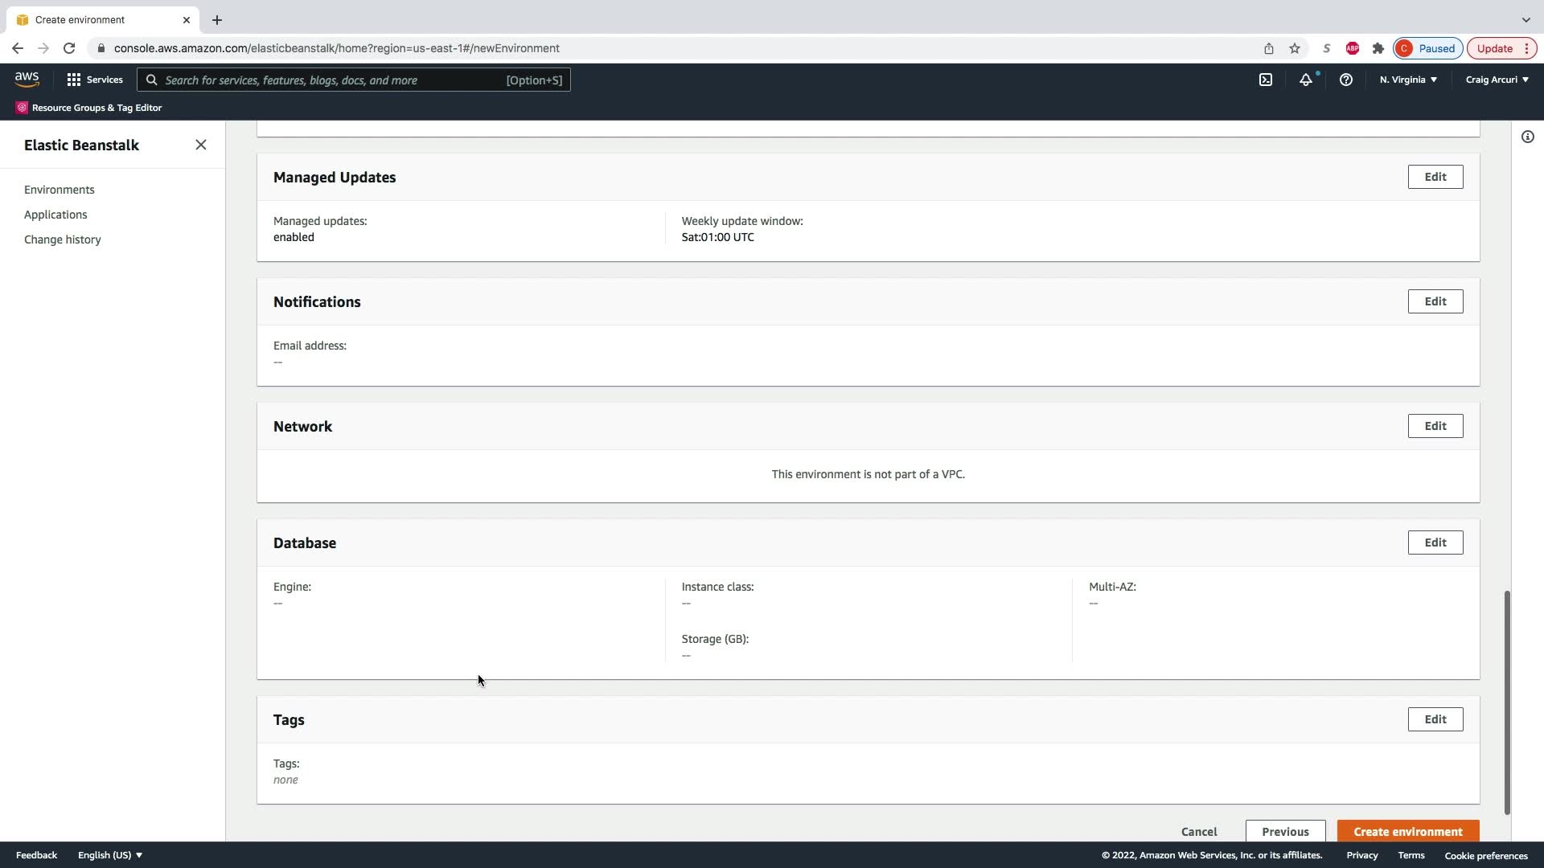
Task: Open the Services grid menu
Action: tap(95, 80)
